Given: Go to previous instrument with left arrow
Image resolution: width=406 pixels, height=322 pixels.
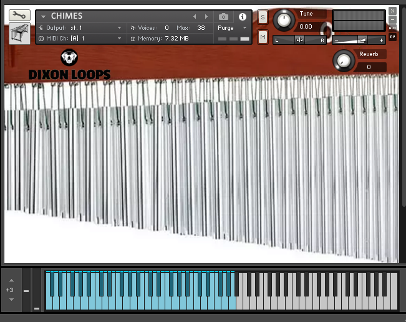Looking at the screenshot, I should tap(195, 16).
